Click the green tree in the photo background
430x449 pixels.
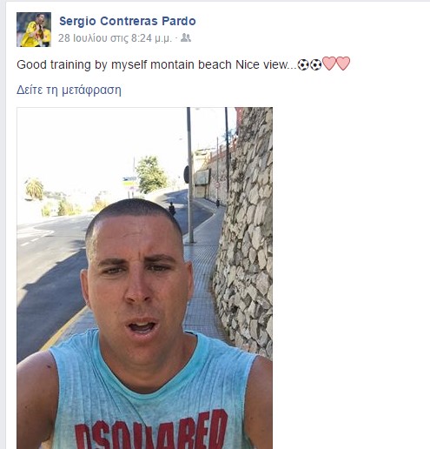[x=150, y=174]
